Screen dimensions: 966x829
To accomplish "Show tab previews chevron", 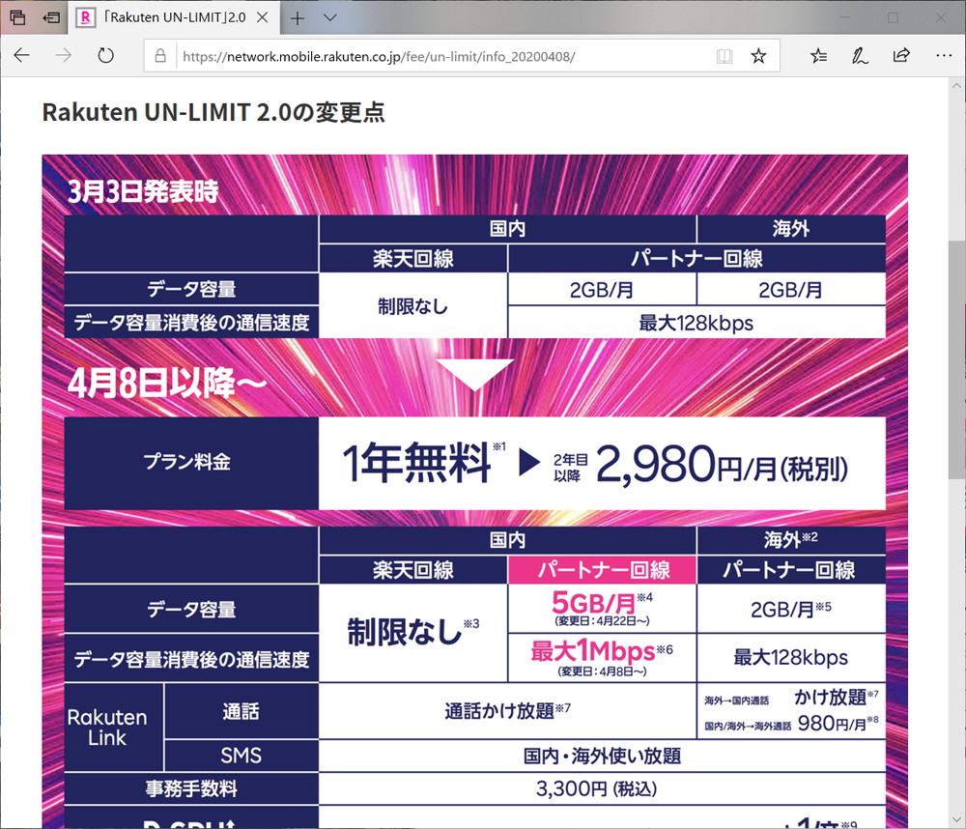I will coord(330,17).
